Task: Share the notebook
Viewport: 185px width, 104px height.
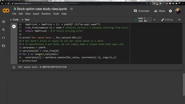Action: click(160, 11)
